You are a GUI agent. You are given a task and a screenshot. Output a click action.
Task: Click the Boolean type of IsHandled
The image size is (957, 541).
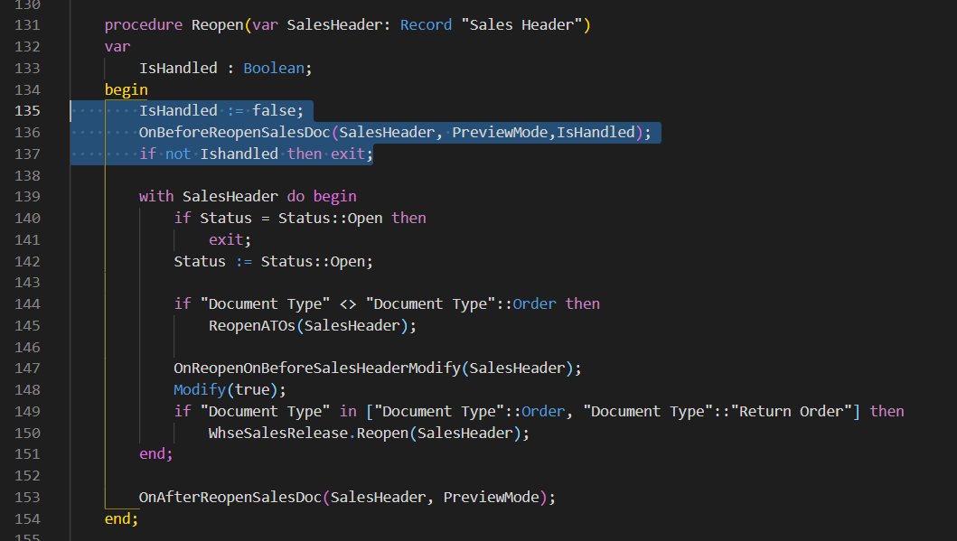tap(274, 67)
